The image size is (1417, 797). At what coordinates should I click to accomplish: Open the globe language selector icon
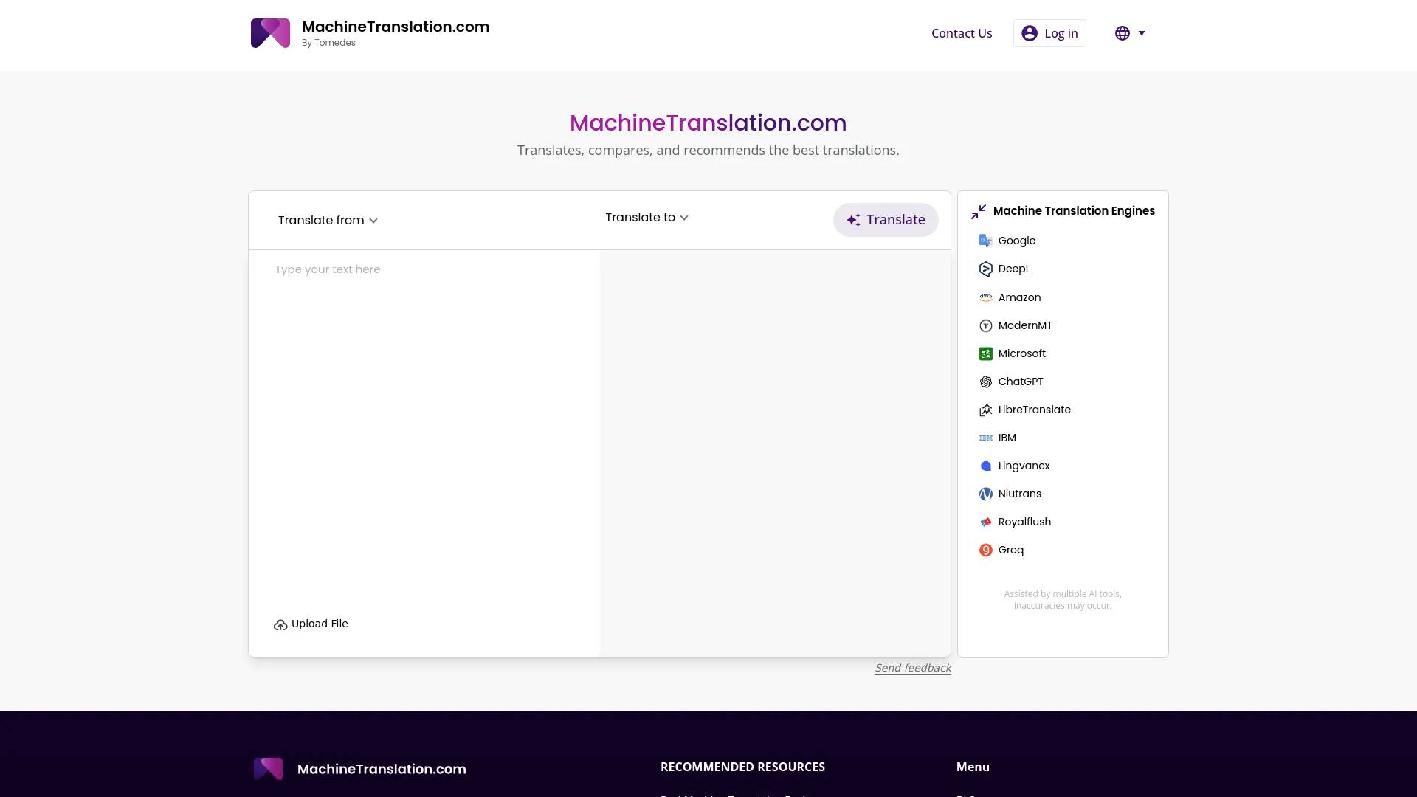coord(1123,33)
